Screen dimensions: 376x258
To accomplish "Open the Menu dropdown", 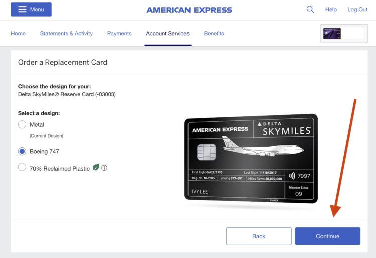I will pyautogui.click(x=31, y=9).
